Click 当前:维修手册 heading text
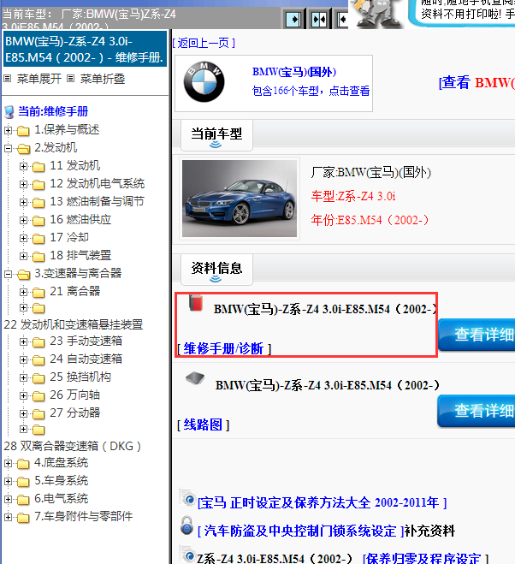 (53, 111)
